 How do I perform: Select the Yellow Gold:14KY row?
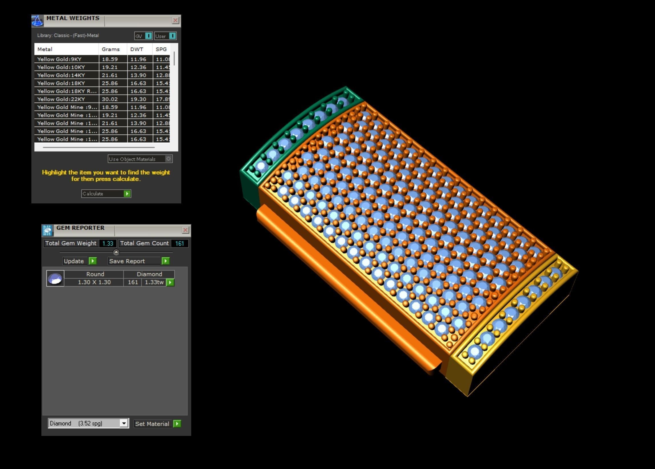61,75
